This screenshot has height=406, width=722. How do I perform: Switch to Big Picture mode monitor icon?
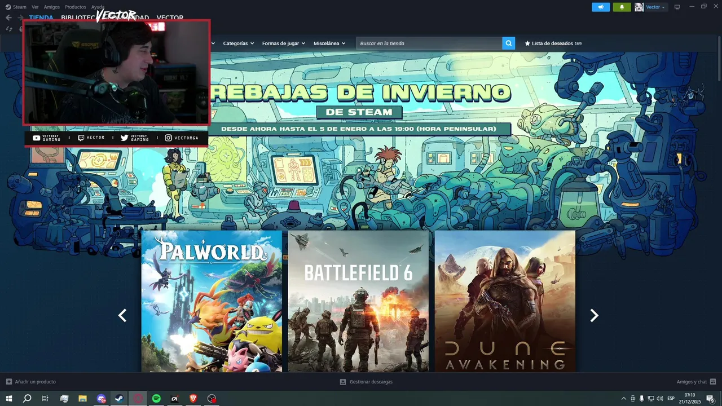point(677,7)
